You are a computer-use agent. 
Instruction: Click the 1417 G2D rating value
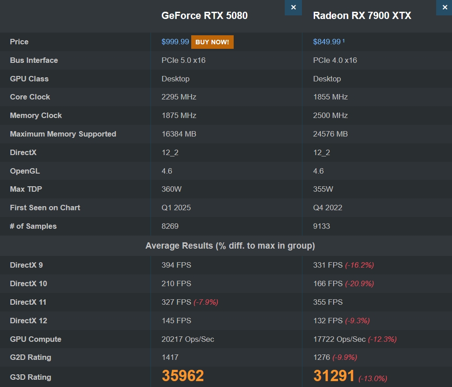[170, 357]
